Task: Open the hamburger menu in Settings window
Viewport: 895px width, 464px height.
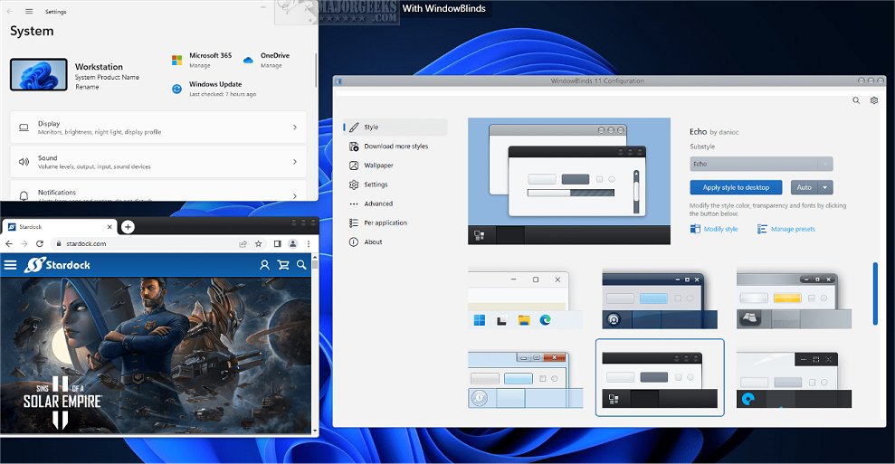Action: (29, 11)
